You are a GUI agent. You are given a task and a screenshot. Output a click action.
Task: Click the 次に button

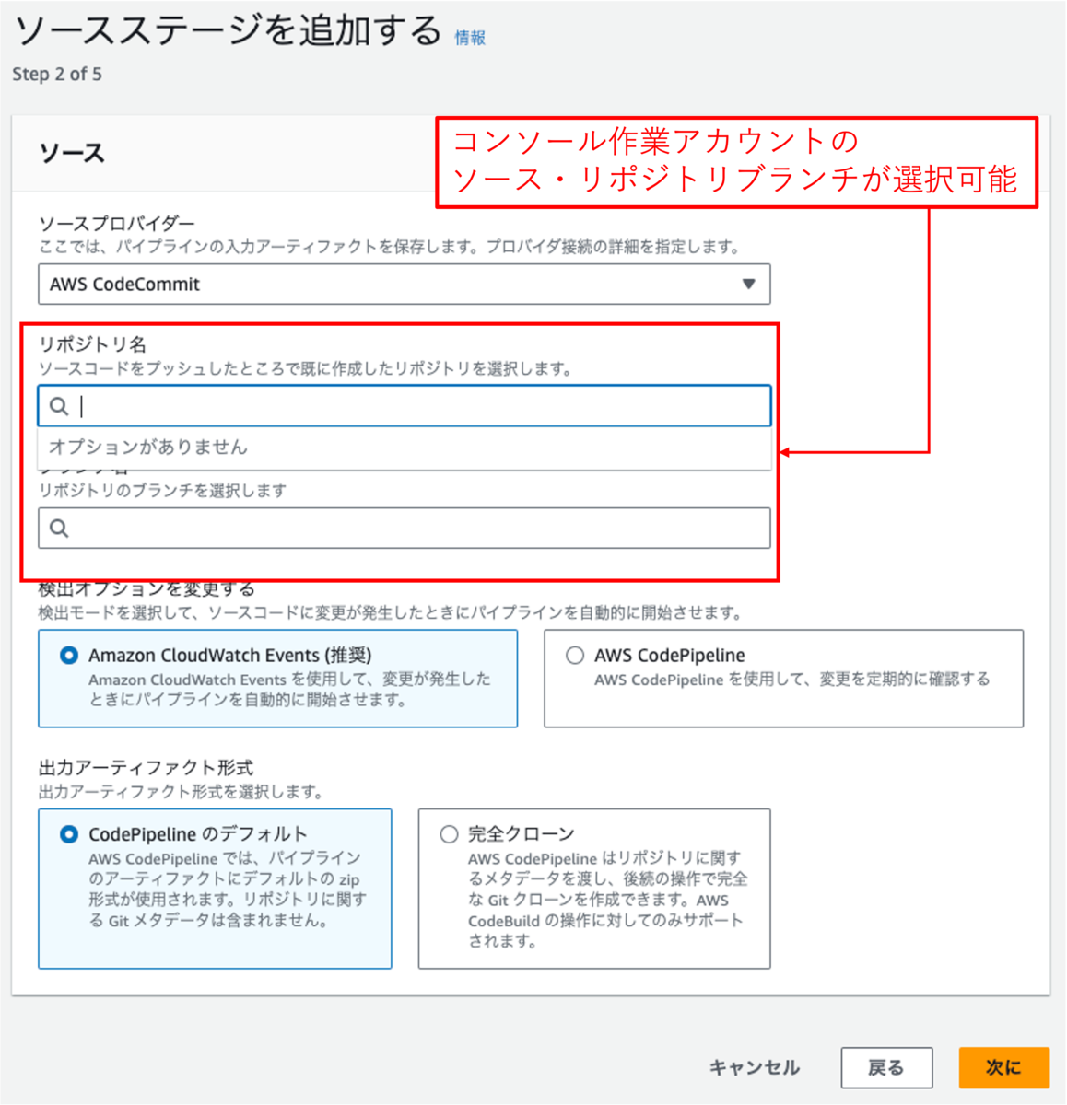(1003, 1067)
